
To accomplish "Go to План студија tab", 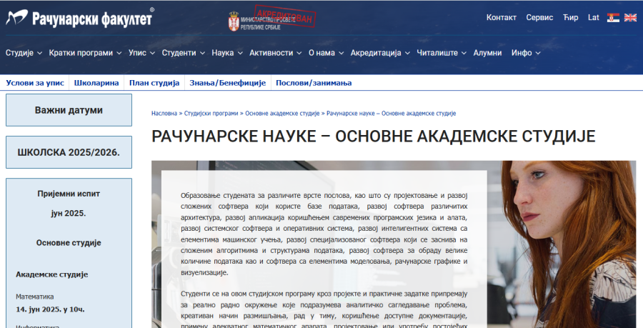I will pyautogui.click(x=154, y=83).
